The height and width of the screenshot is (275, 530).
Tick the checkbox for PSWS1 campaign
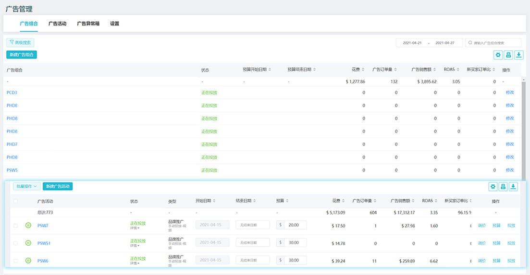pyautogui.click(x=15, y=243)
